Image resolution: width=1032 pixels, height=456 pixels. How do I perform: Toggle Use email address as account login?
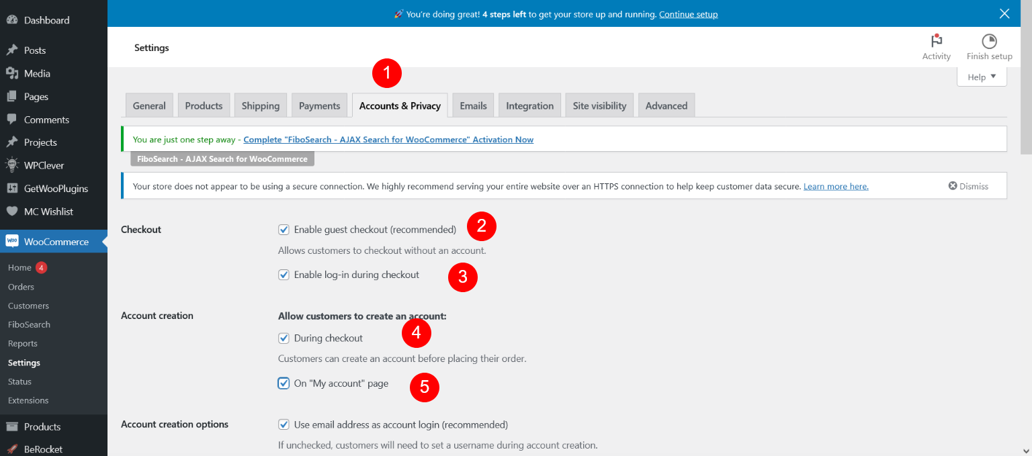284,425
